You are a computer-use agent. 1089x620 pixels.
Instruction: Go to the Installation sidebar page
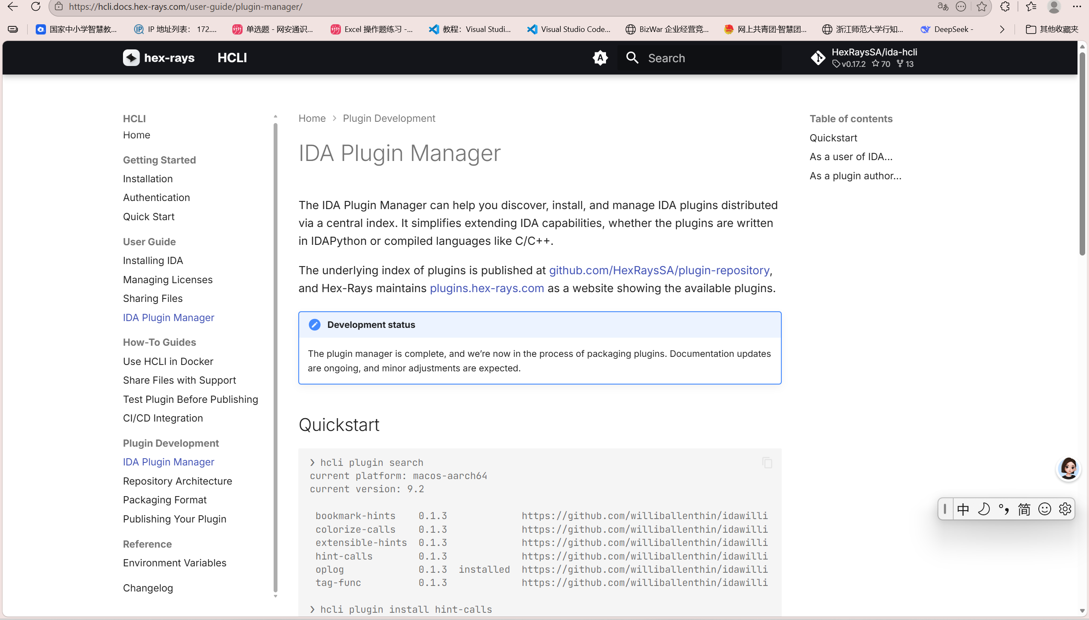coord(148,179)
